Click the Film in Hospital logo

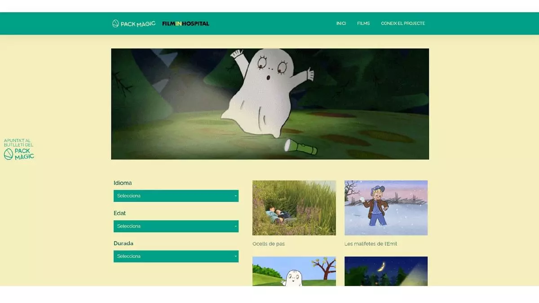coord(186,23)
